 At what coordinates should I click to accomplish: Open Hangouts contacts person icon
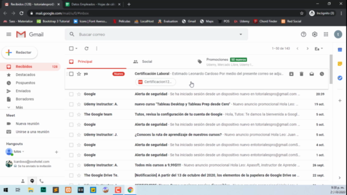23,181
